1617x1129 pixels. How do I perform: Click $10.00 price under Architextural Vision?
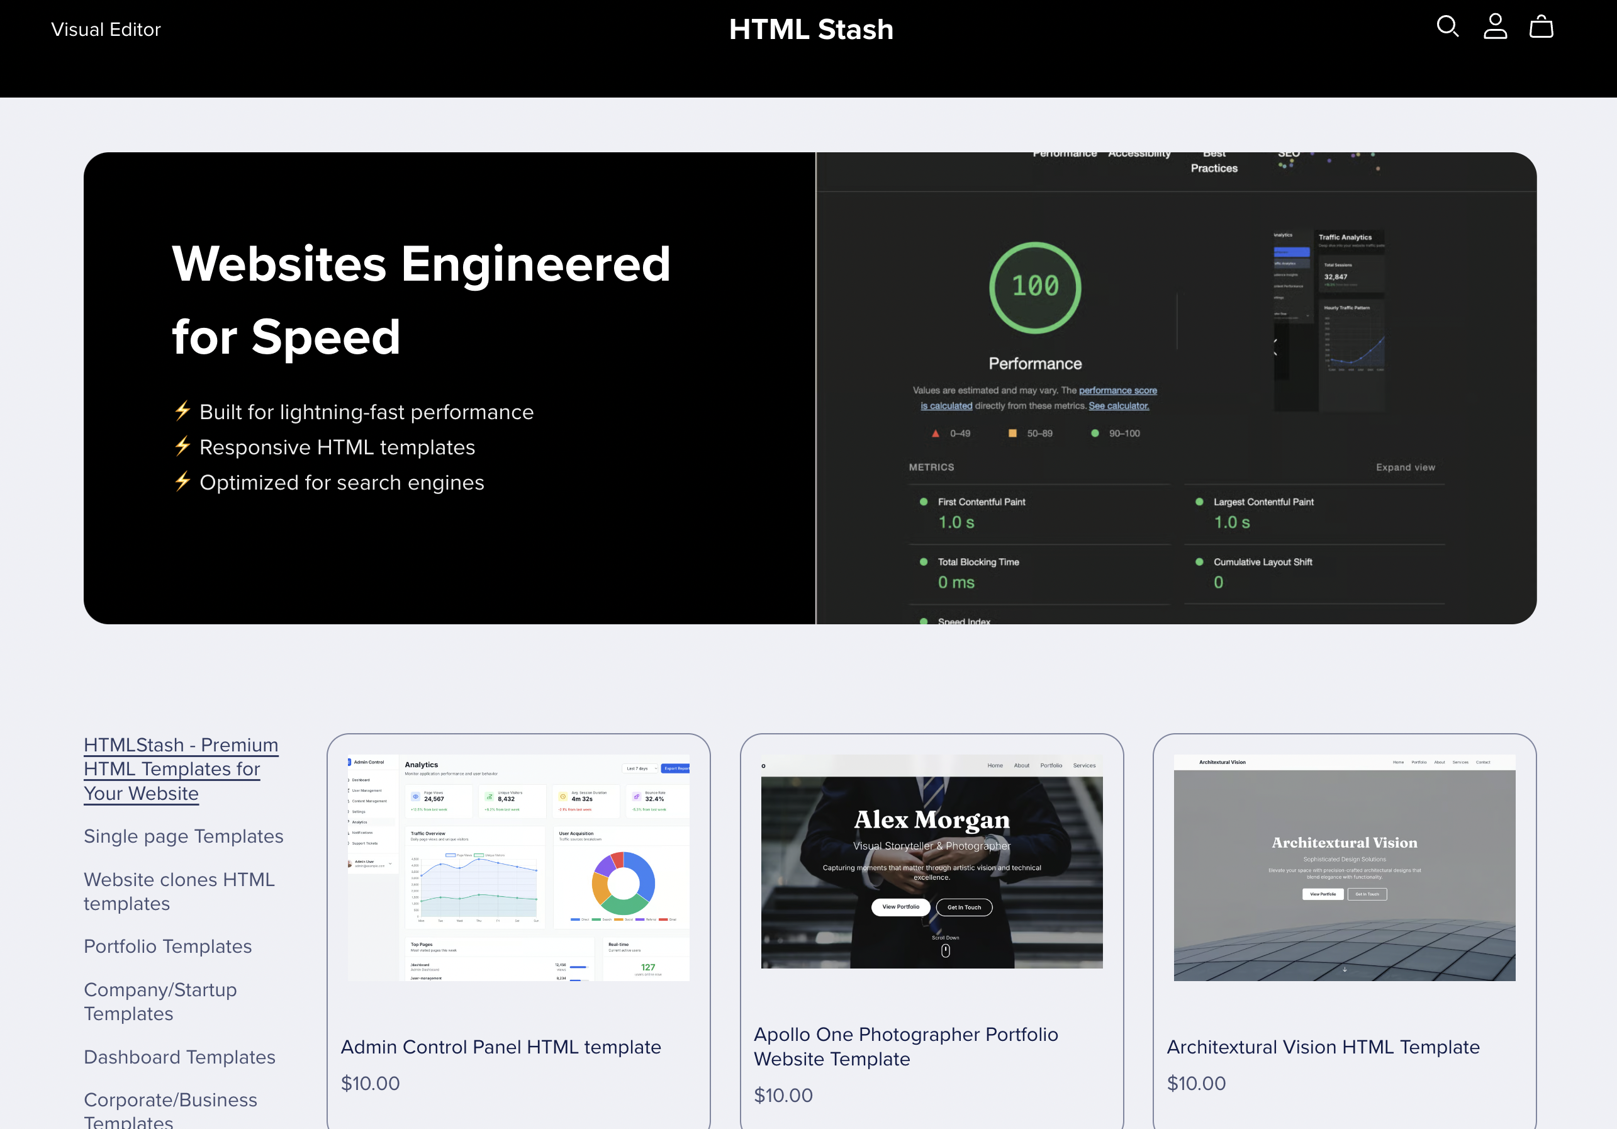click(1197, 1083)
